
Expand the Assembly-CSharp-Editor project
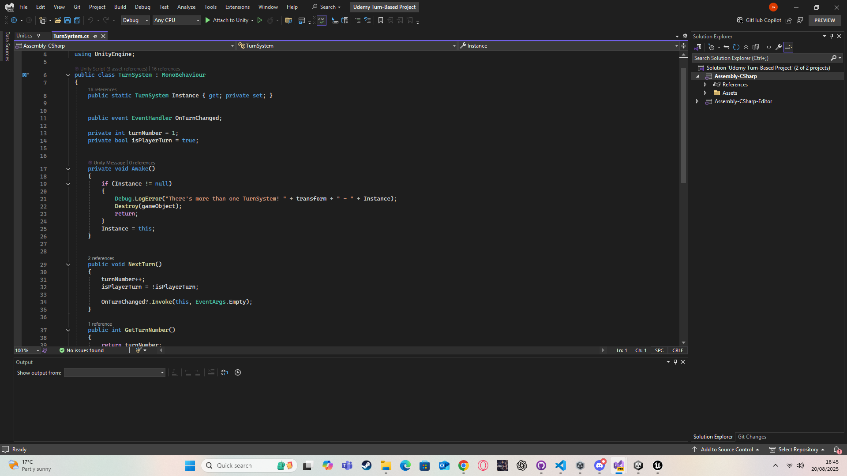pos(697,101)
